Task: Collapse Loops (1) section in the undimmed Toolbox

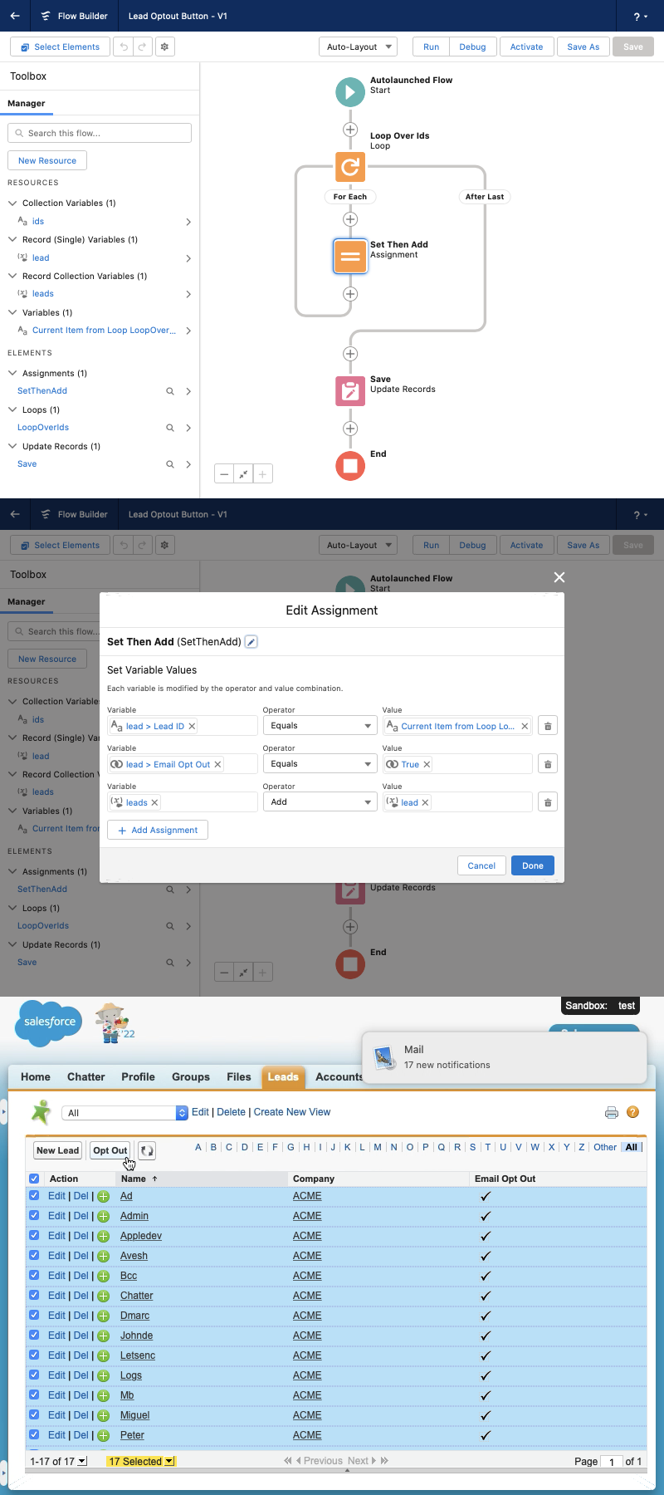Action: (12, 410)
